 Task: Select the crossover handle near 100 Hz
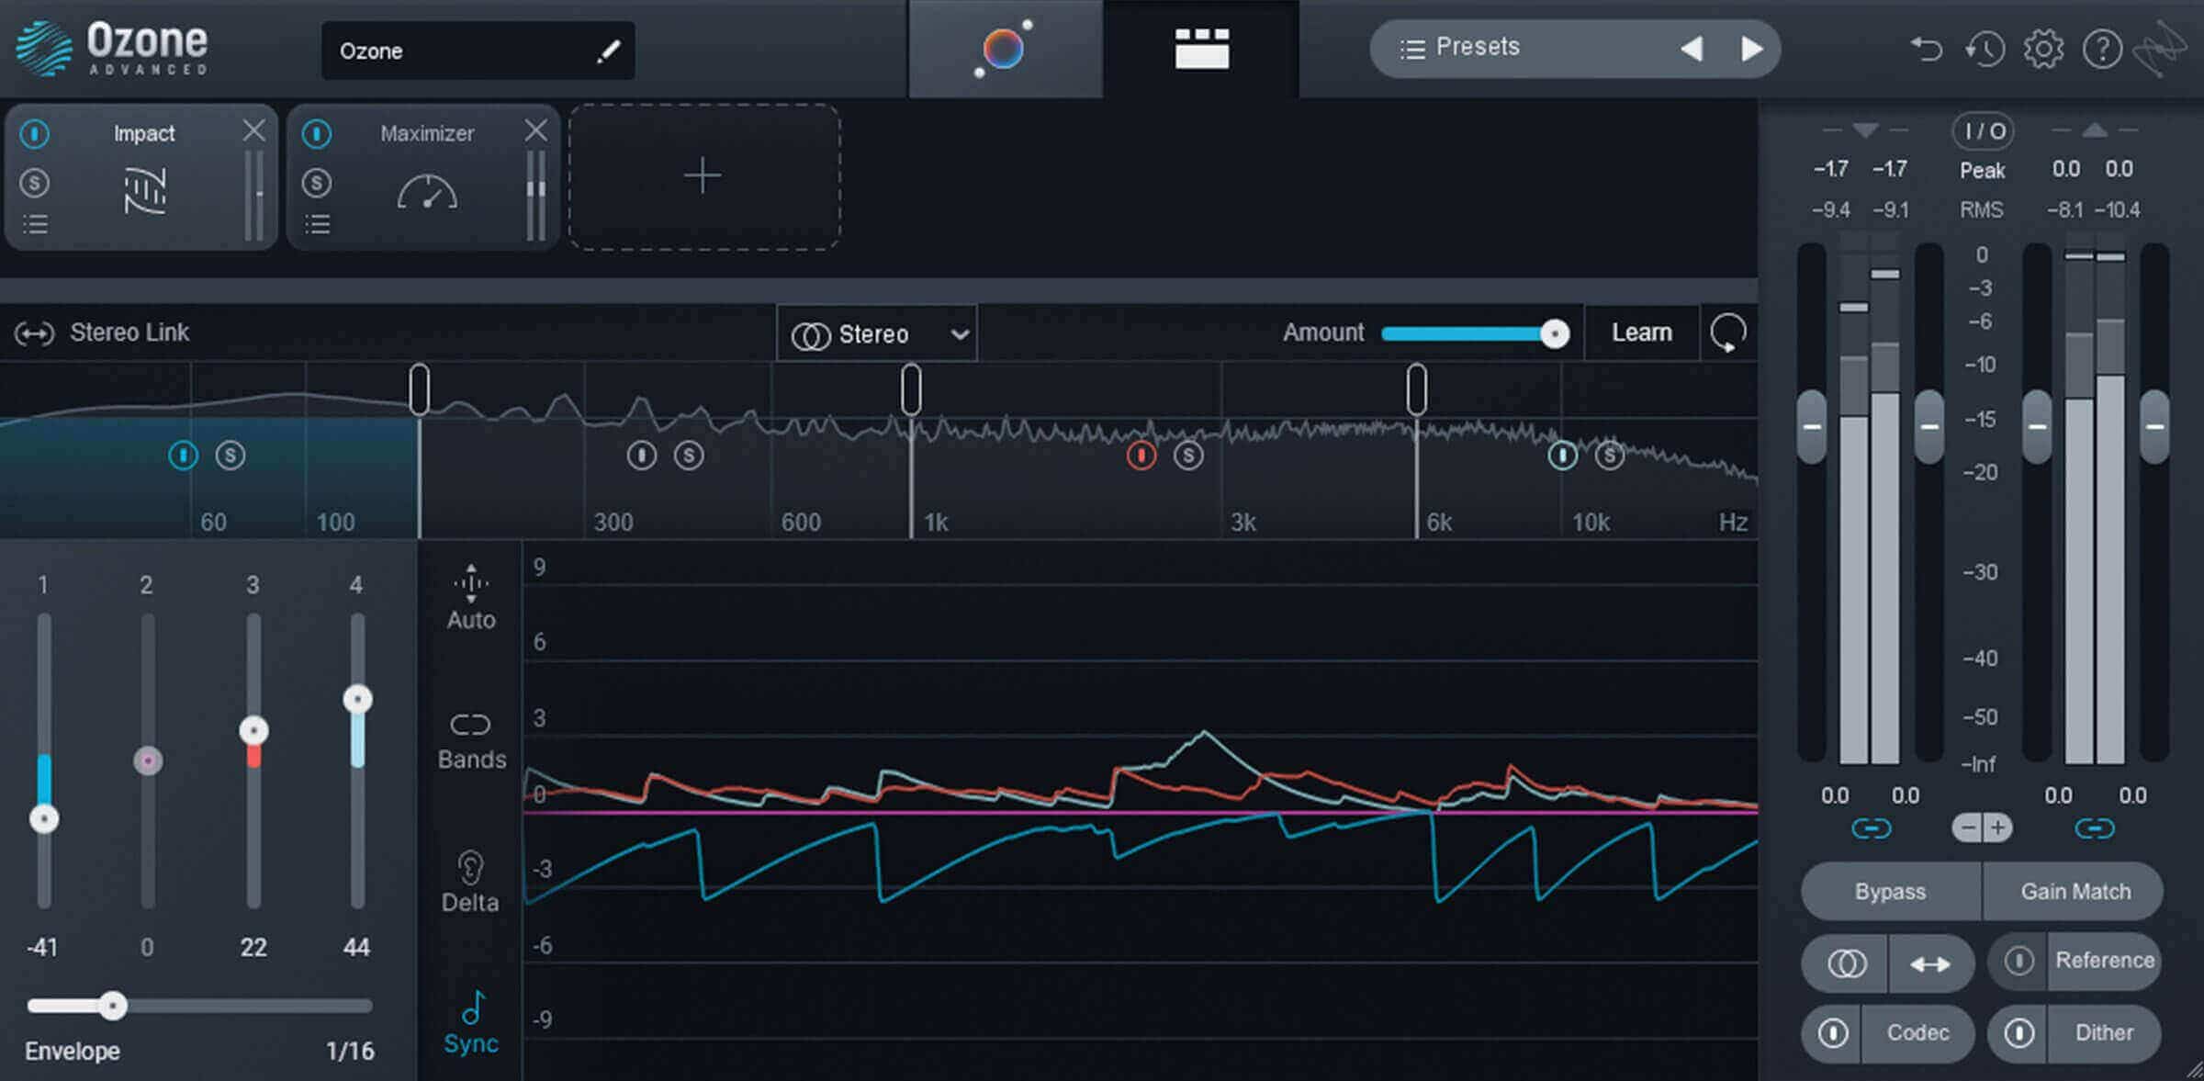(x=419, y=388)
